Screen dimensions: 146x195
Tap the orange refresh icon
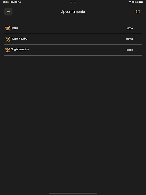[138, 11]
